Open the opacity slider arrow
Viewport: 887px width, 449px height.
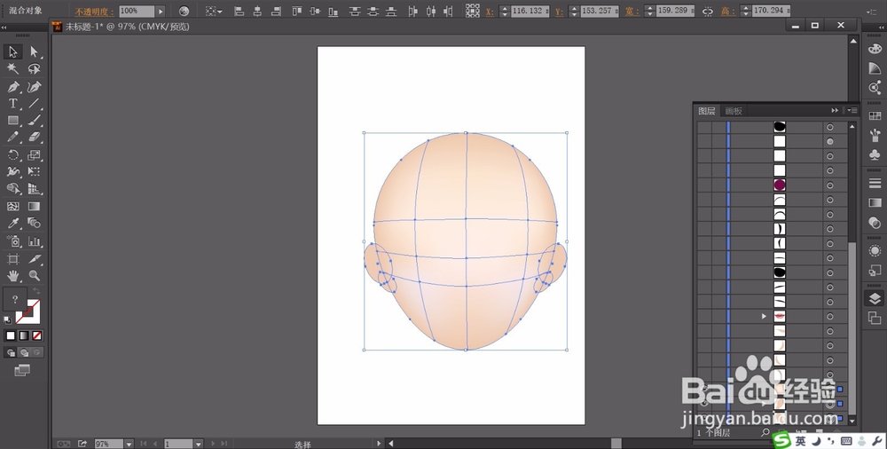[x=161, y=11]
